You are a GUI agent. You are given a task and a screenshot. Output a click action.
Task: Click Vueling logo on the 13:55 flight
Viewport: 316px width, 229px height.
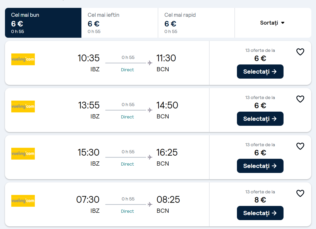point(23,107)
